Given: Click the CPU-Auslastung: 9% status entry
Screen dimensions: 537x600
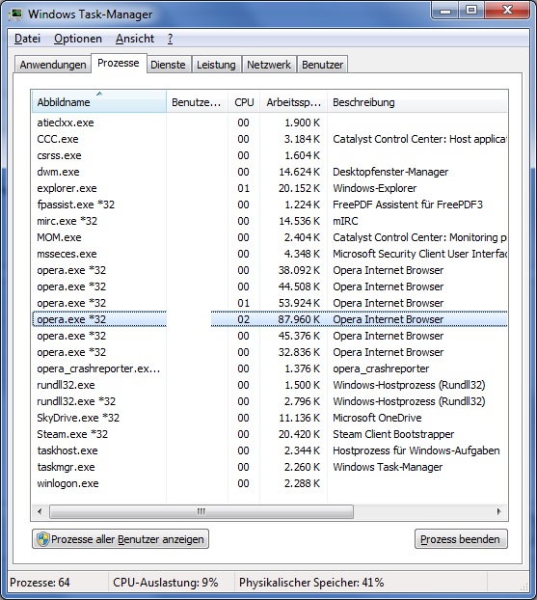Looking at the screenshot, I should click(165, 583).
